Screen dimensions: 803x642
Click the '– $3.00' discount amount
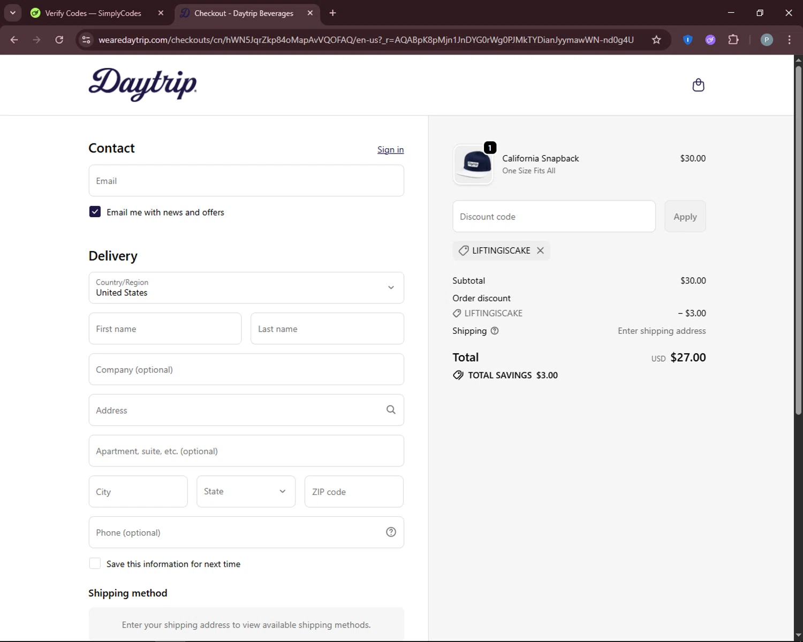(x=692, y=313)
